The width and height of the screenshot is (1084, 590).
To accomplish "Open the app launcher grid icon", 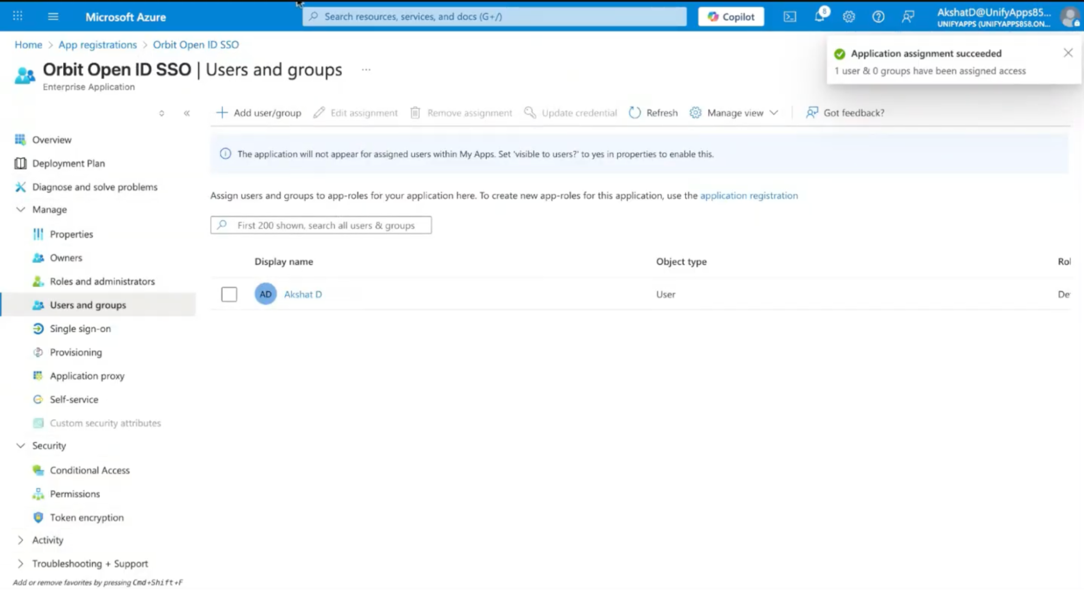I will tap(17, 16).
